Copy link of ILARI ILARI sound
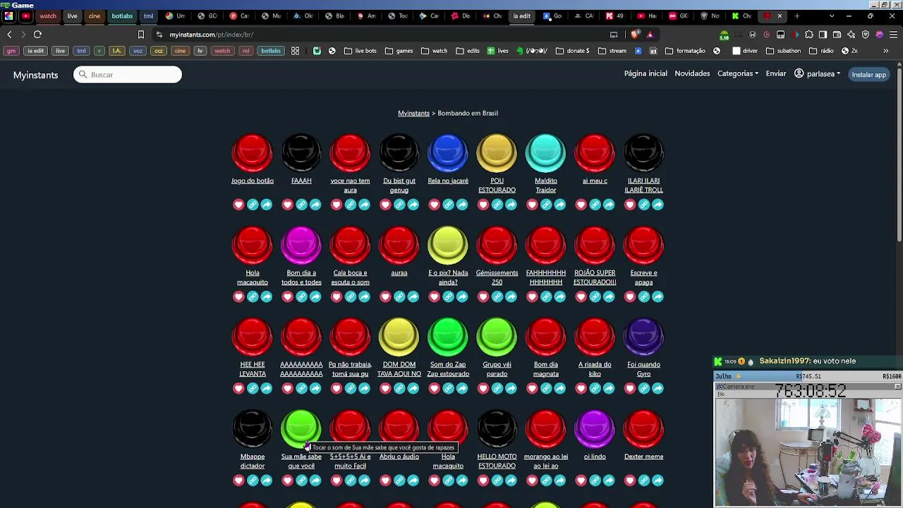Image resolution: width=903 pixels, height=508 pixels. (643, 205)
